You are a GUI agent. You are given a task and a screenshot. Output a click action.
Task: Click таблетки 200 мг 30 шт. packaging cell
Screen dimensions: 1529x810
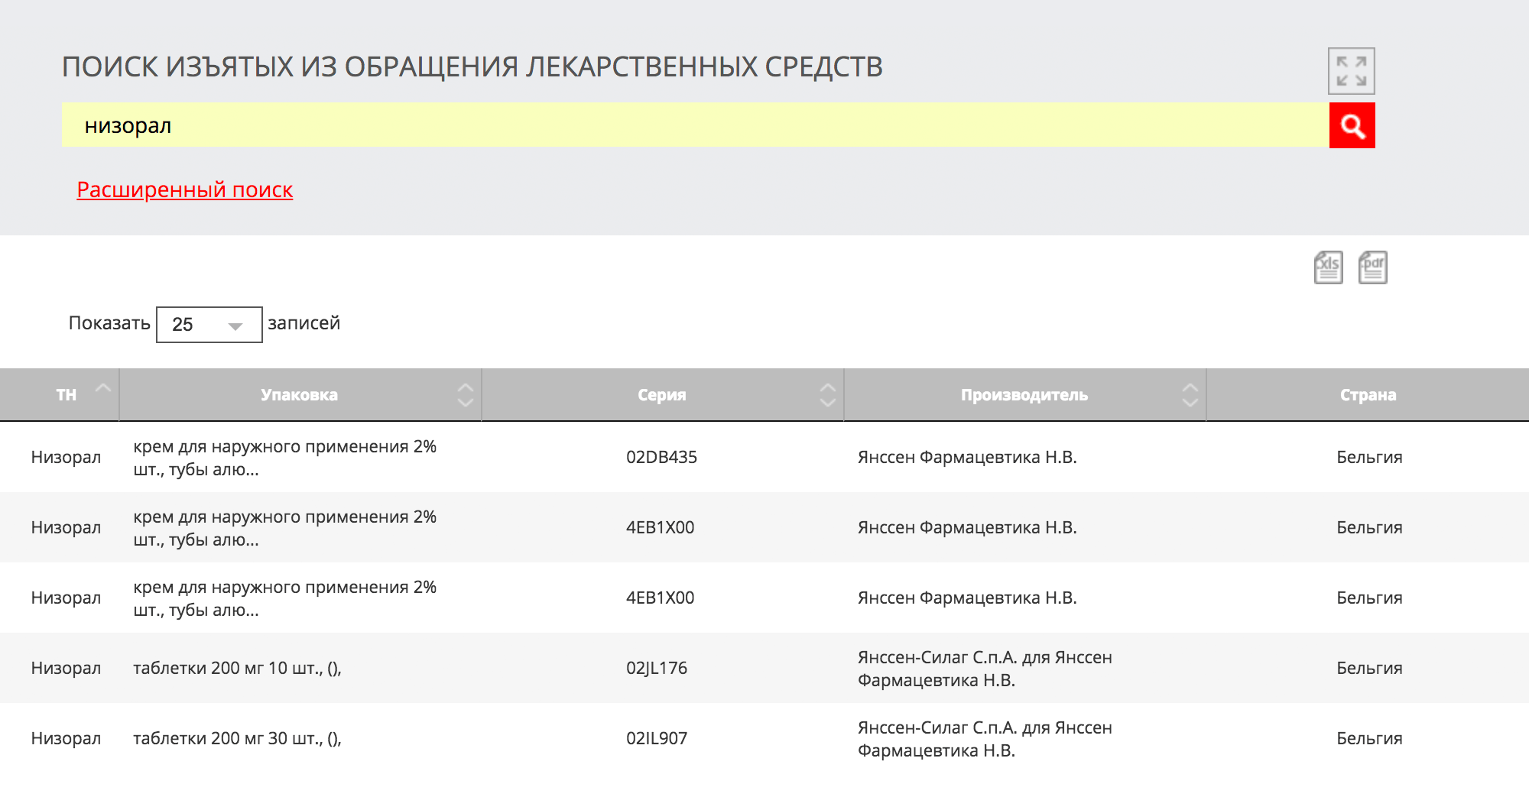tap(237, 738)
